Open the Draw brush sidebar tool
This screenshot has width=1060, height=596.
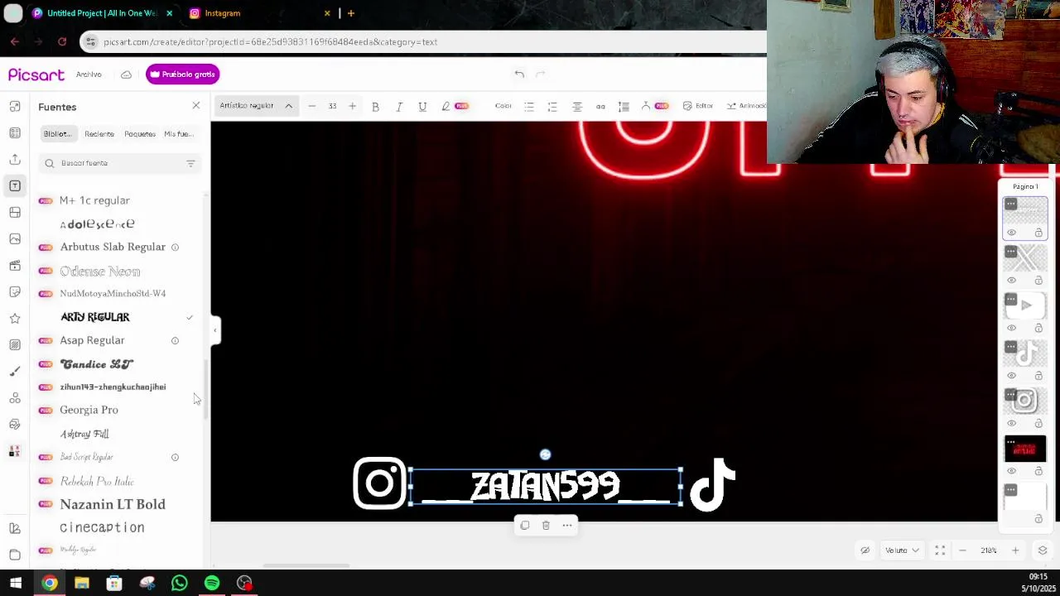tap(15, 371)
